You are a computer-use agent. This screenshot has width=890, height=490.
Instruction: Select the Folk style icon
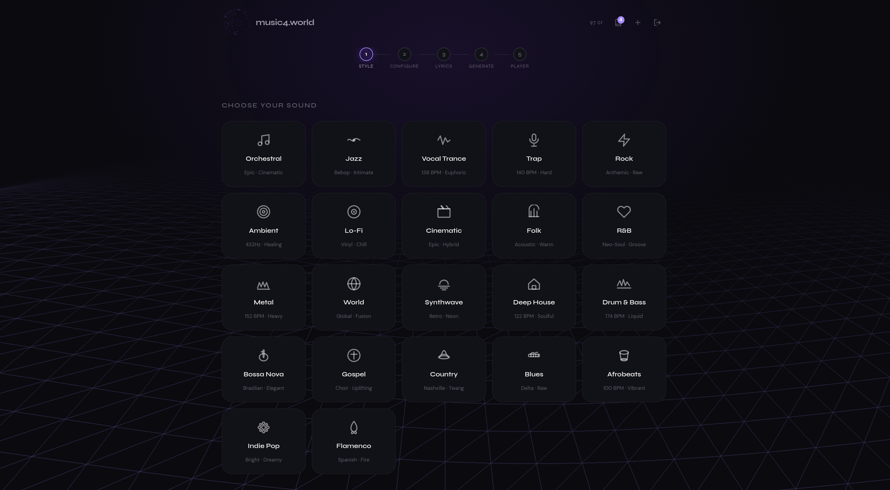(534, 211)
